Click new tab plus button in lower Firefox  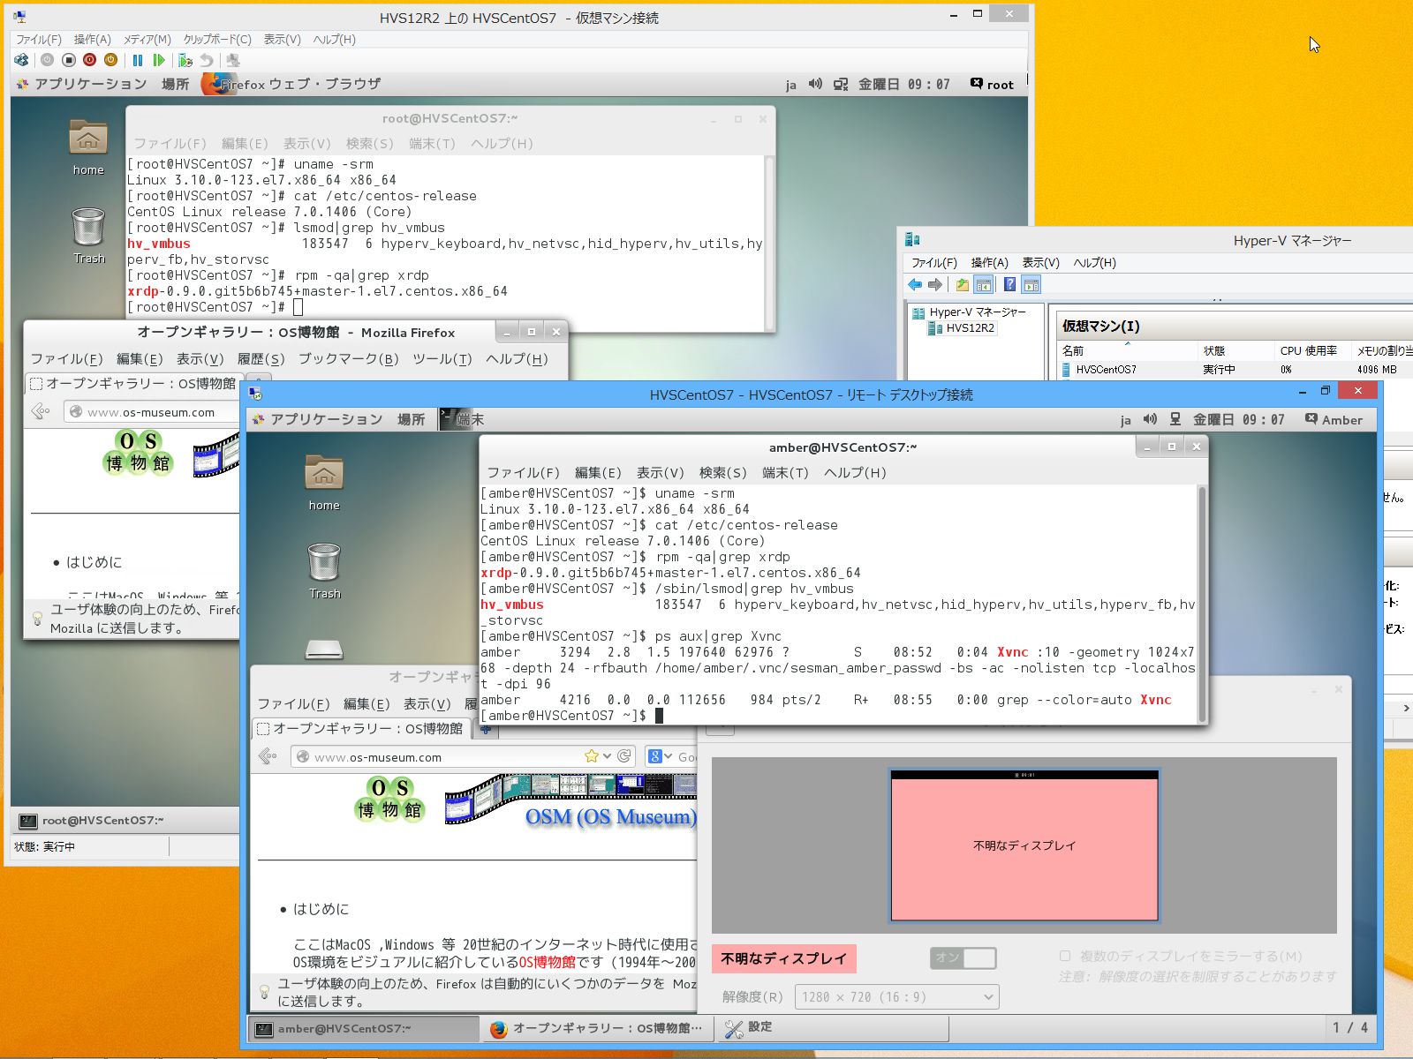(x=486, y=729)
